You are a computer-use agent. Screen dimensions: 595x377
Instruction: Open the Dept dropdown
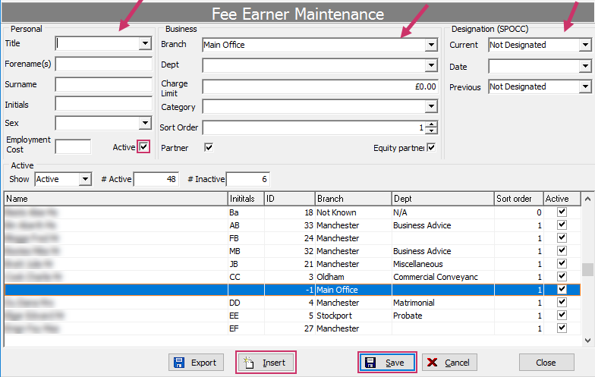pos(431,65)
